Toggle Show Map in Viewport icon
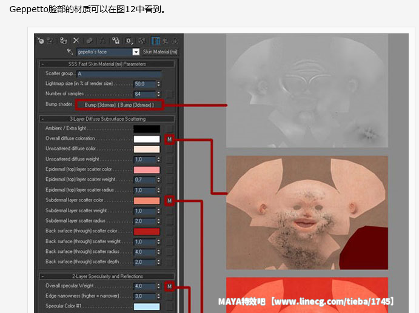The image size is (419, 313). [142, 41]
